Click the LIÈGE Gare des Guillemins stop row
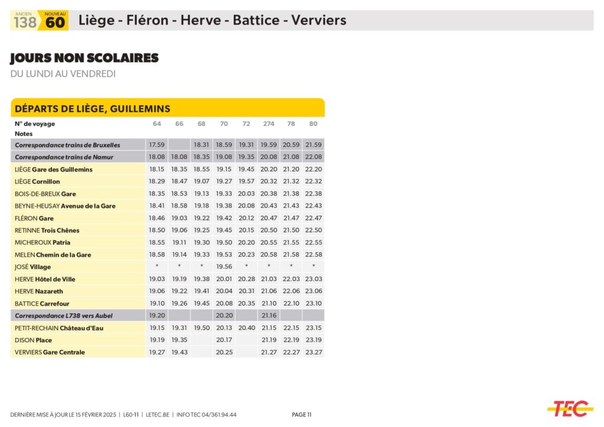 click(54, 170)
